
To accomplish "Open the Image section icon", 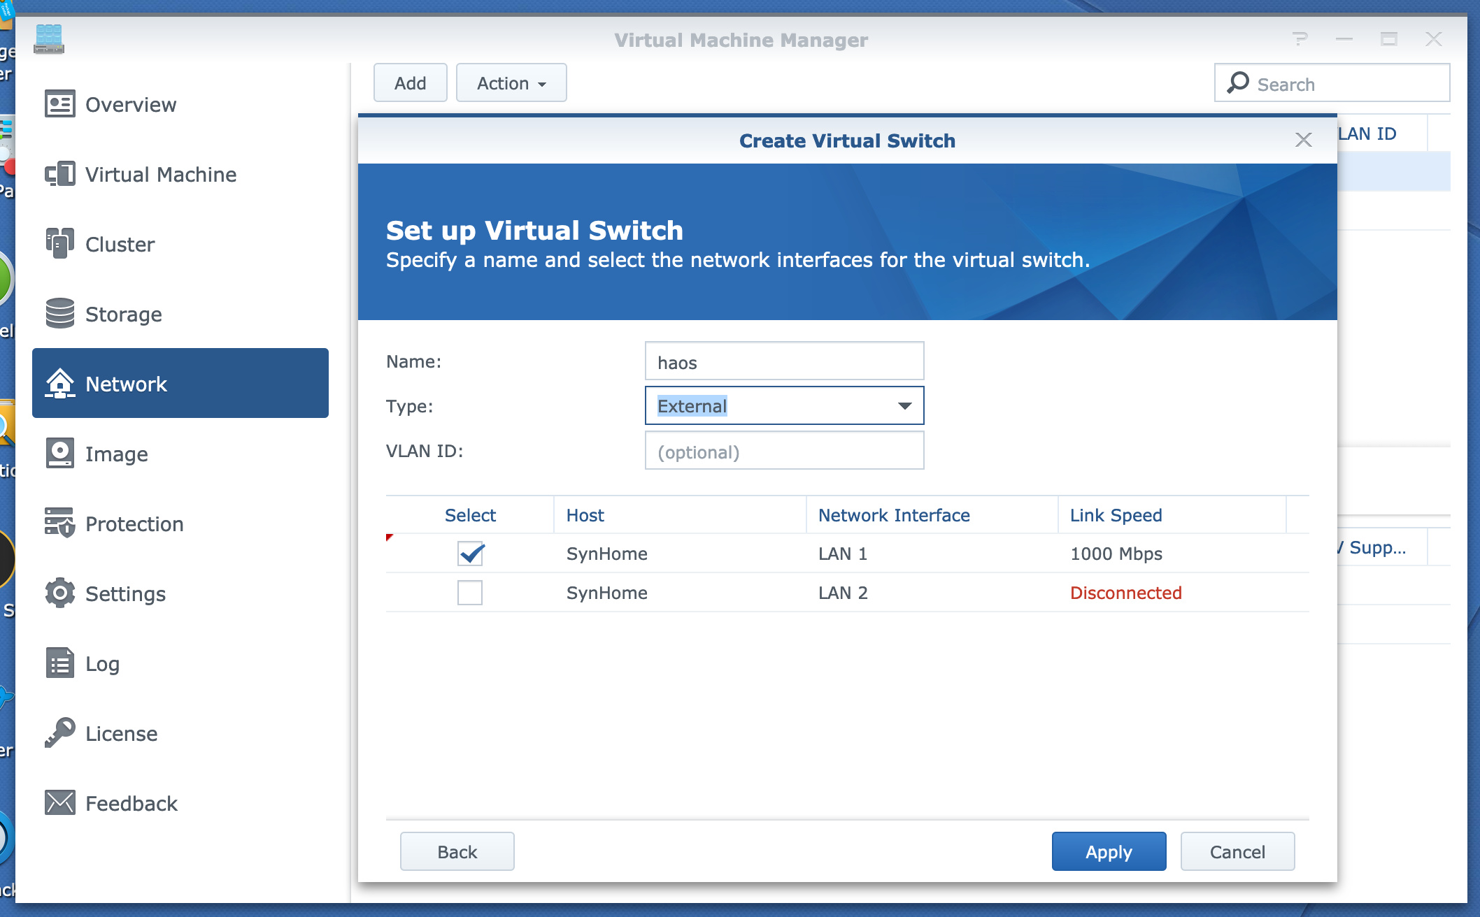I will (59, 453).
